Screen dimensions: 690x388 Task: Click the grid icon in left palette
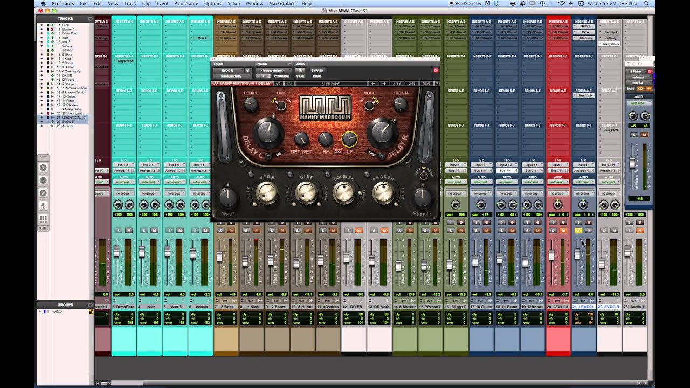pos(43,219)
